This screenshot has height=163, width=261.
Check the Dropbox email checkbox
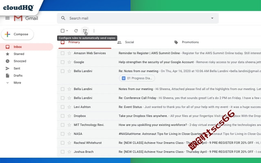click(x=62, y=116)
